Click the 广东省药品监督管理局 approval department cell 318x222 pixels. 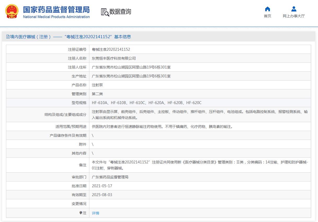tap(110, 177)
